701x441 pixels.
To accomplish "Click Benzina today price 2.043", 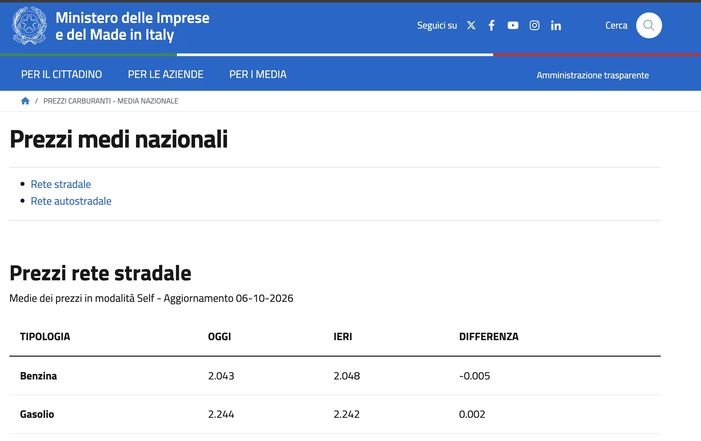I will (x=221, y=376).
